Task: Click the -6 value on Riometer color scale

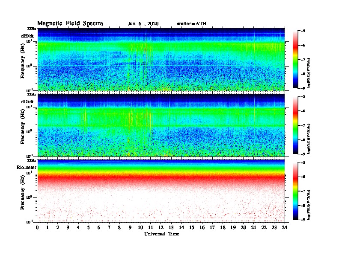Action: coord(303,177)
